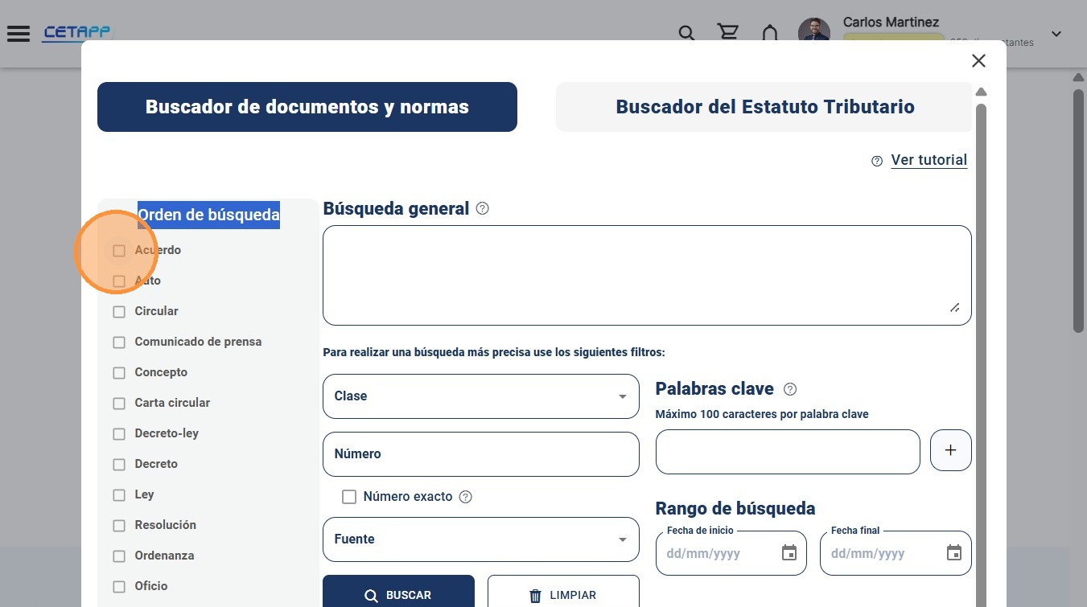Click the Palabras clave help icon

(x=790, y=389)
